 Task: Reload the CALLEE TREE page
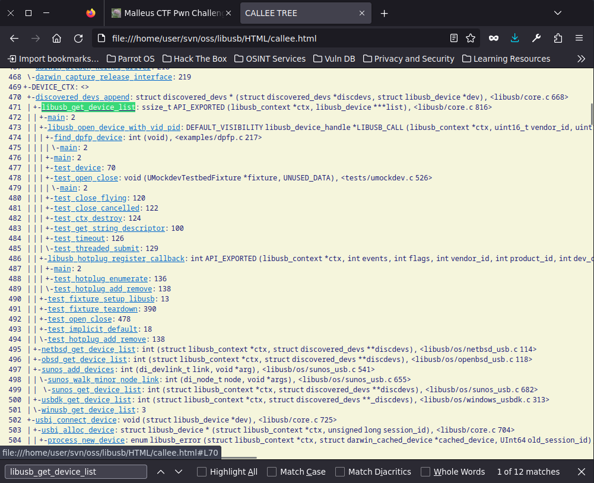tap(78, 37)
